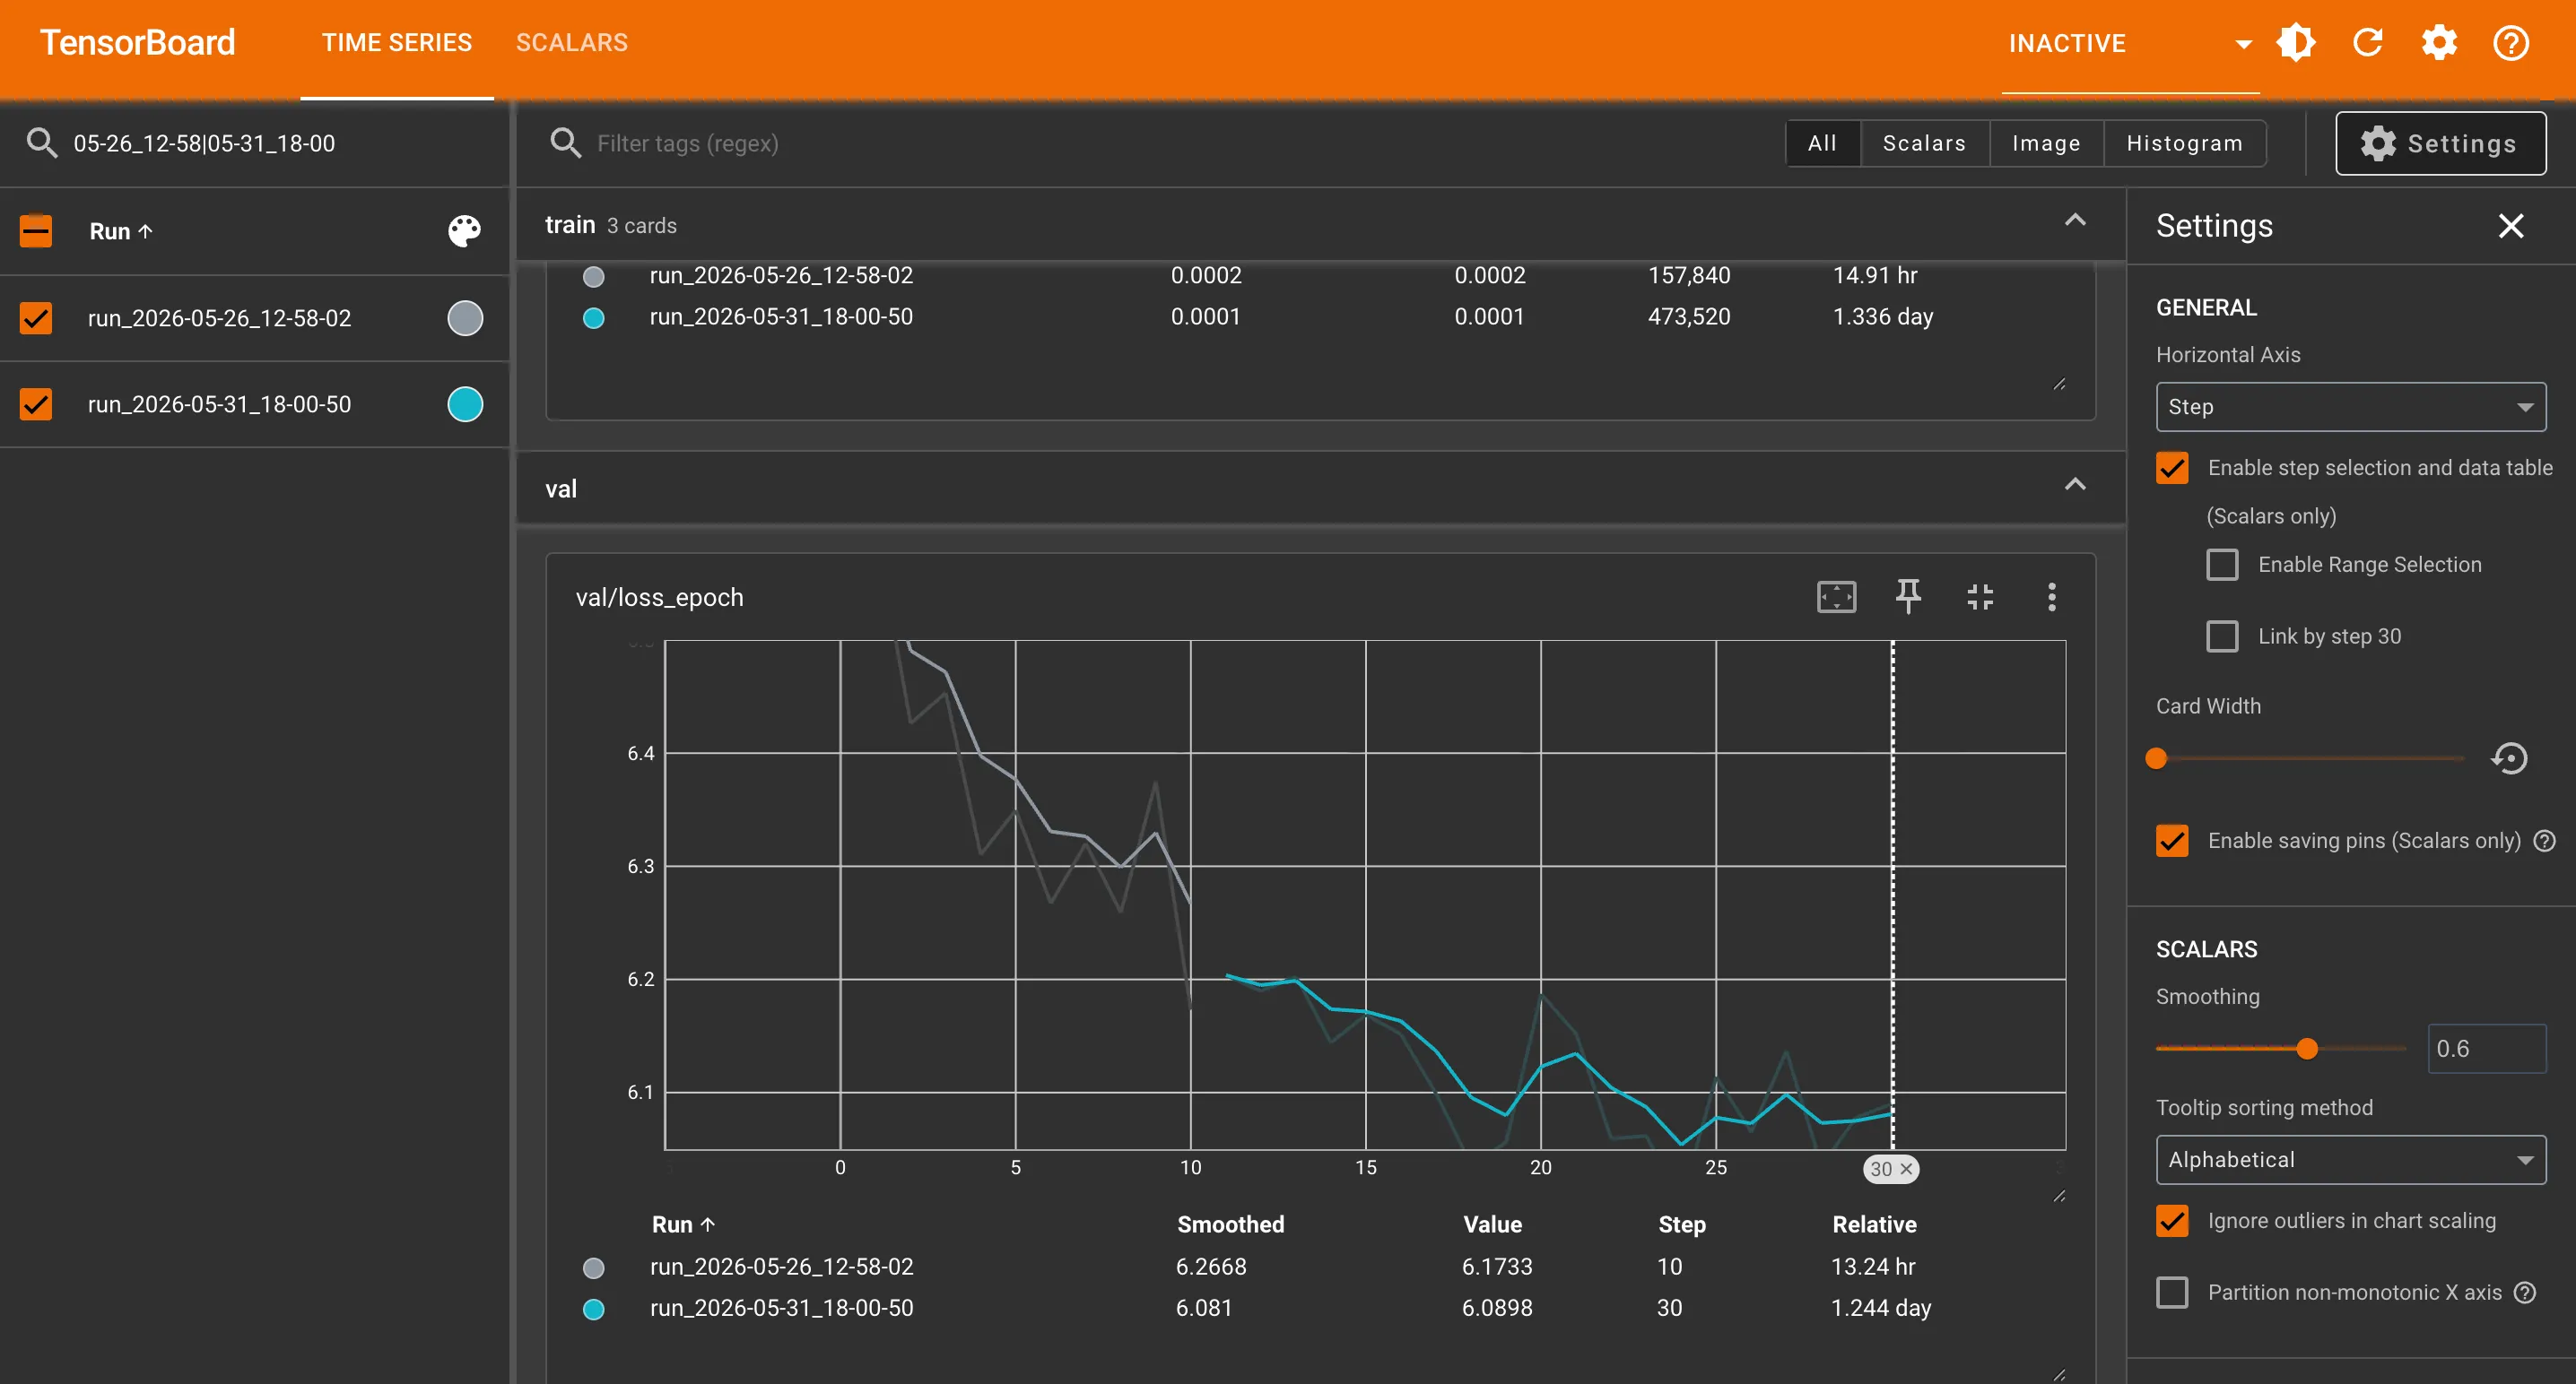Collapse the val section
This screenshot has height=1384, width=2576.
click(x=2075, y=486)
